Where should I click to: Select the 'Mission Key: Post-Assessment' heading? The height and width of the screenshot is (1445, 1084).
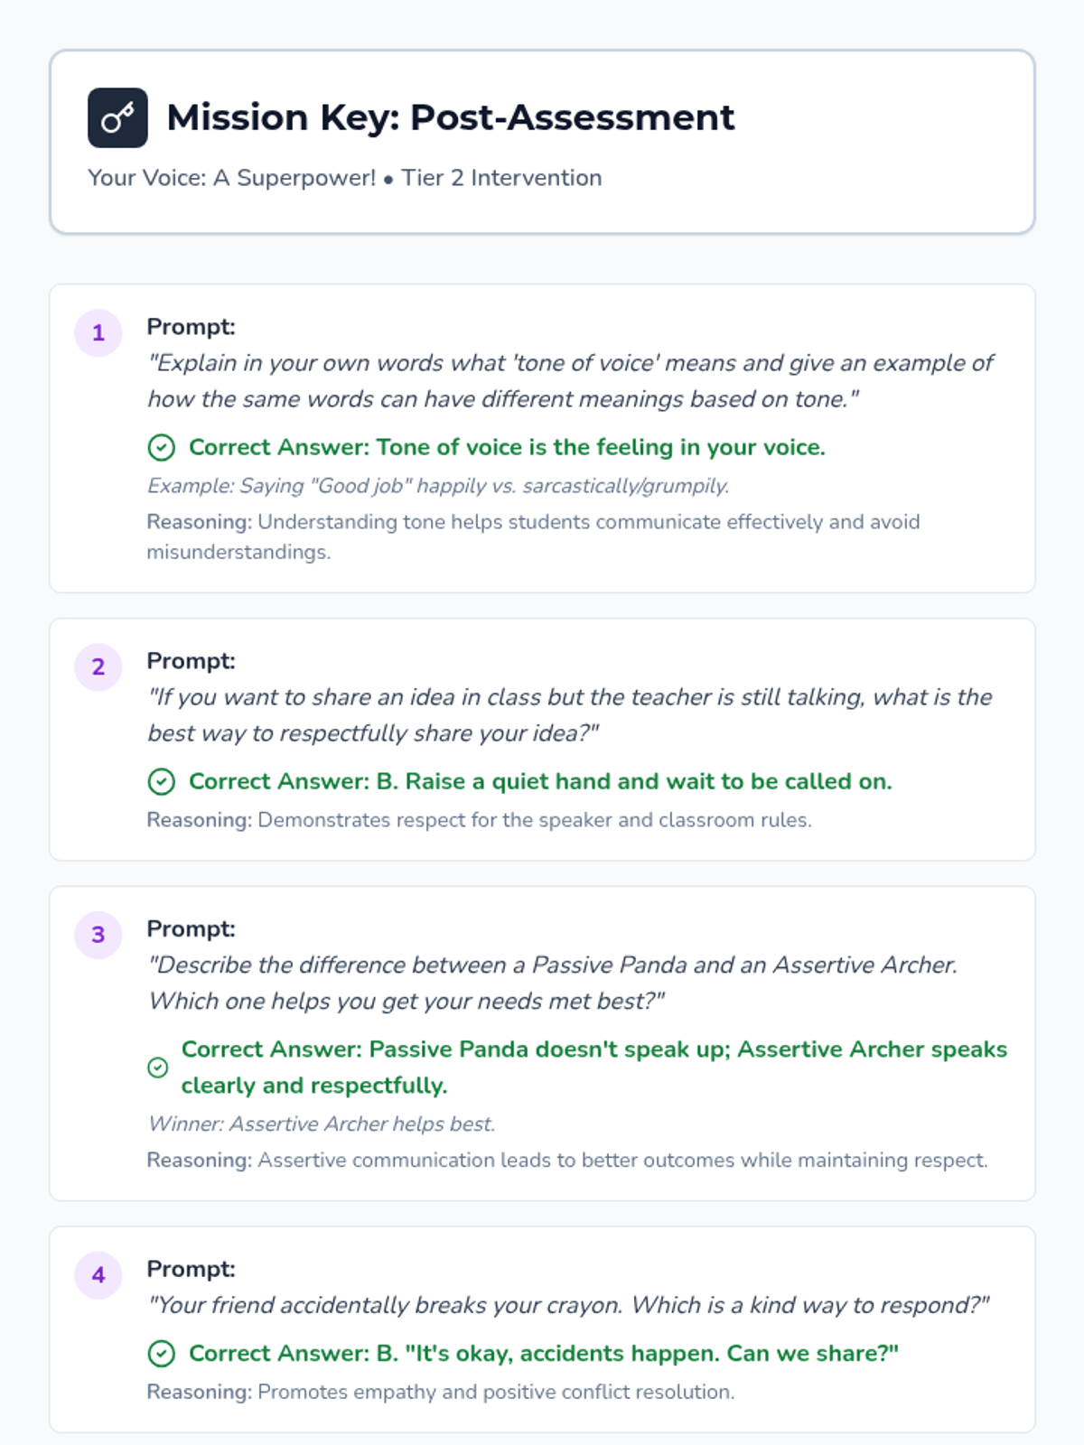pos(450,117)
